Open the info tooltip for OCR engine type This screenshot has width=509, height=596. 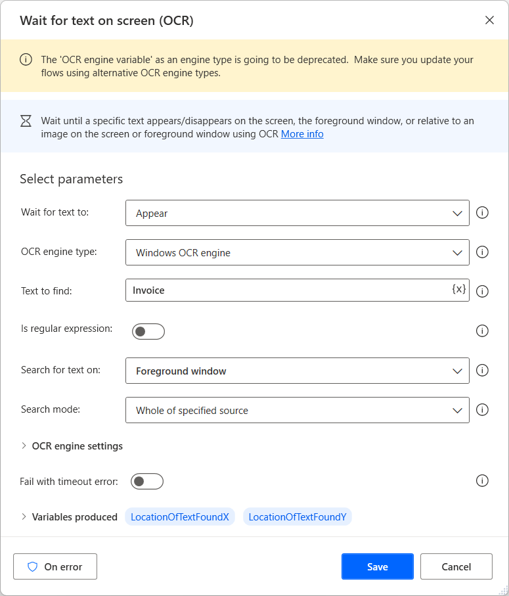pos(483,252)
